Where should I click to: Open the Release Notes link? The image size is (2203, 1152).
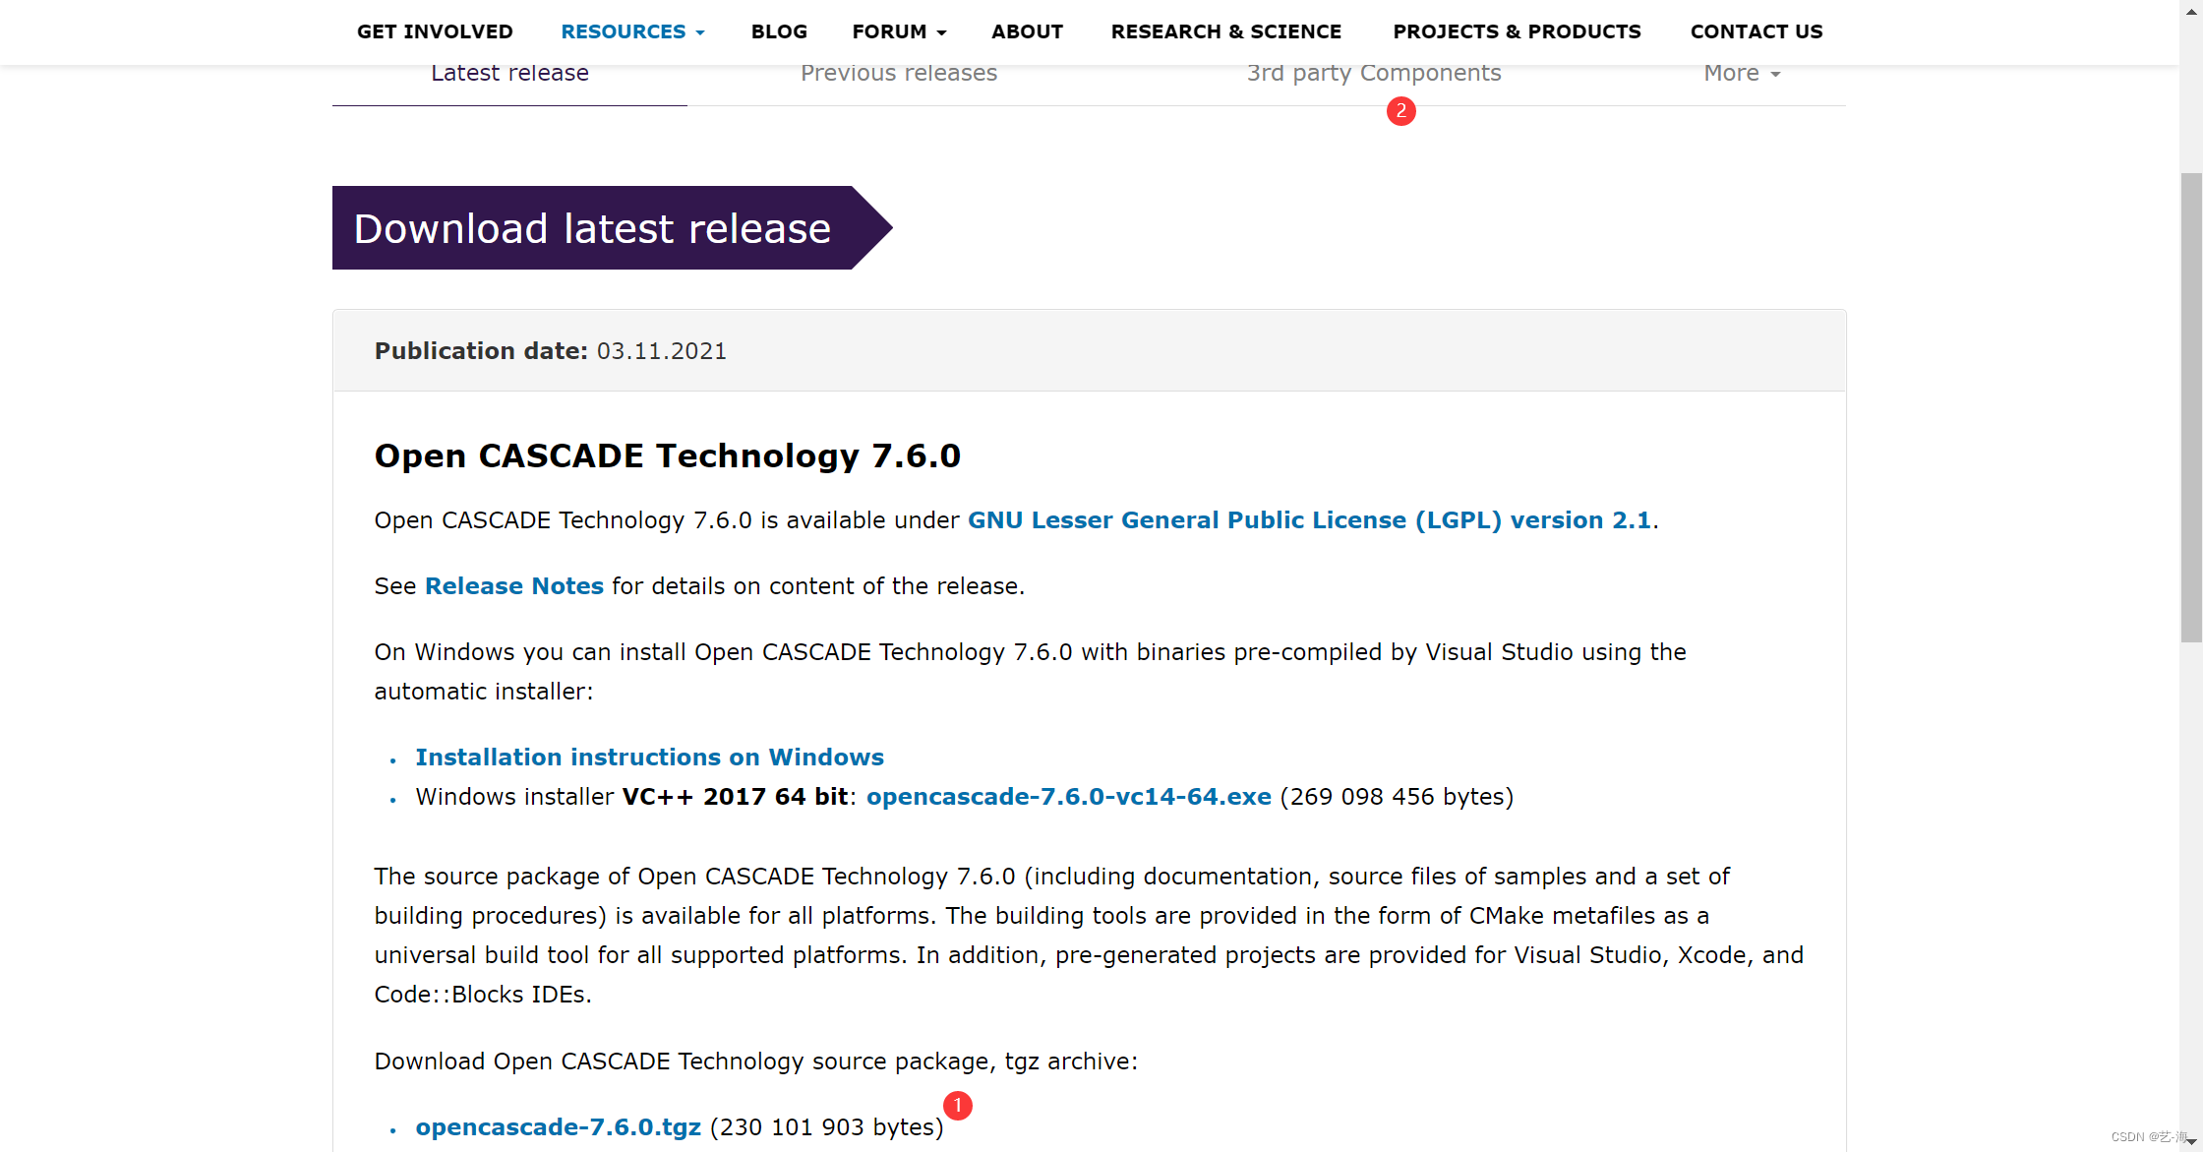(x=513, y=585)
